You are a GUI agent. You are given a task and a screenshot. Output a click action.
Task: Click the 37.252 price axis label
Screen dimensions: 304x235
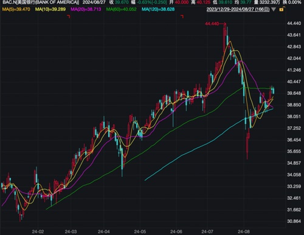pos(294,128)
